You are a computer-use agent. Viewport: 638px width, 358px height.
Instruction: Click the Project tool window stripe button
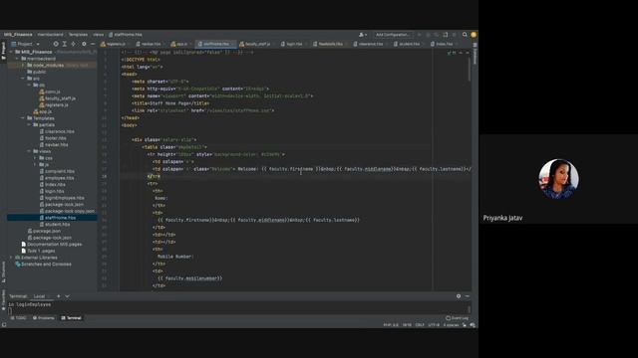point(3,51)
